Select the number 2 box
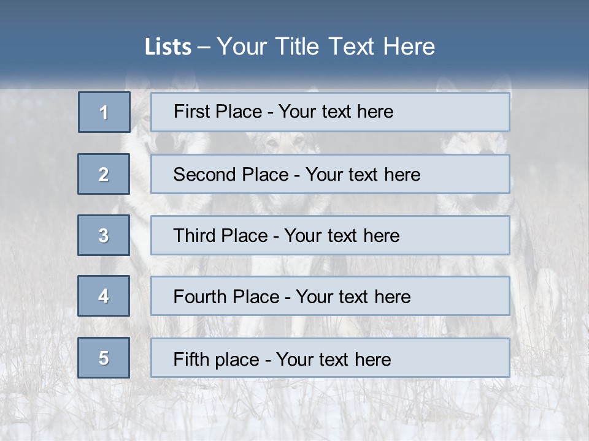 [104, 174]
